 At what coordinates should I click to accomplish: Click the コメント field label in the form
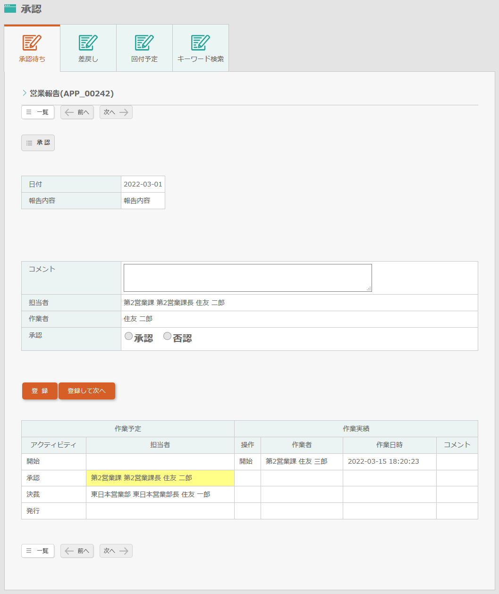pos(42,269)
